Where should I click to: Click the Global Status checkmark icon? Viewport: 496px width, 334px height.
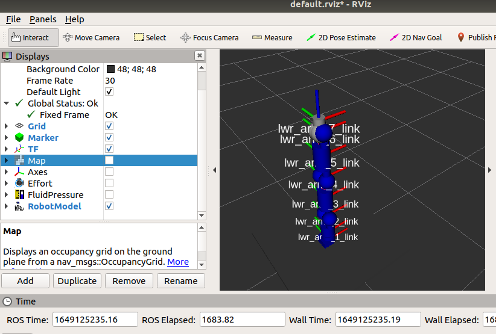[x=19, y=103]
